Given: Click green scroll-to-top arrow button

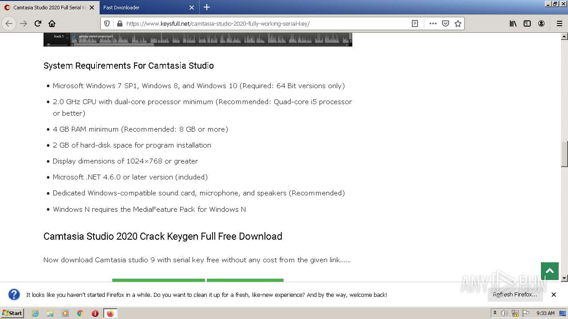Looking at the screenshot, I should (550, 271).
